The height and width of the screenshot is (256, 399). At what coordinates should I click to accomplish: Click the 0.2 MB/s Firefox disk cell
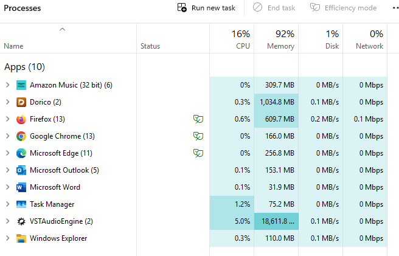(x=321, y=119)
